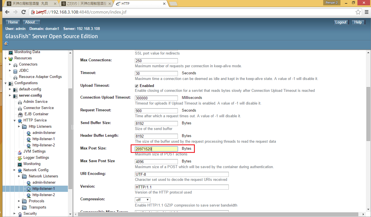Click the Timeout seconds input field
This screenshot has height=217, width=371.
(x=156, y=73)
